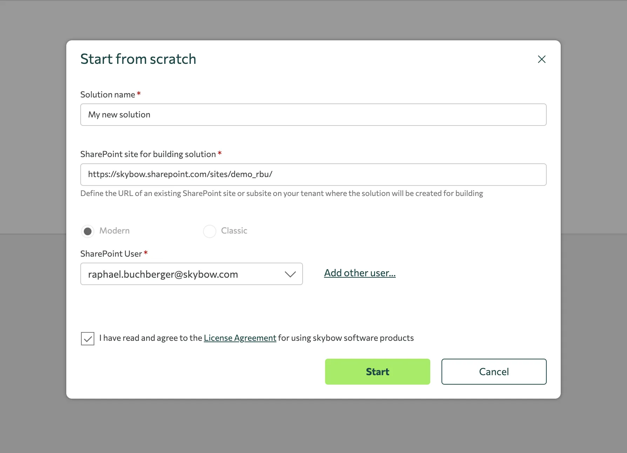Click the SharePoint site help text

(x=282, y=194)
